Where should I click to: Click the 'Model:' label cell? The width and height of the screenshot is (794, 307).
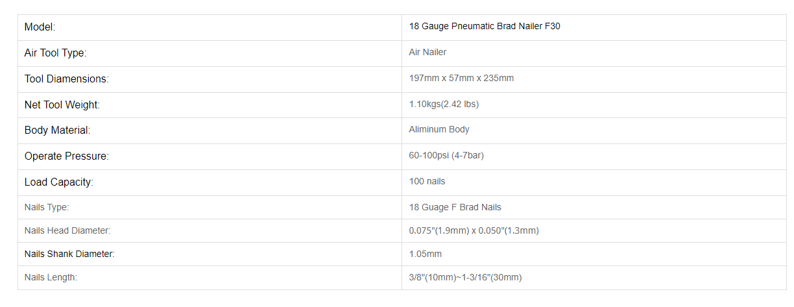210,27
